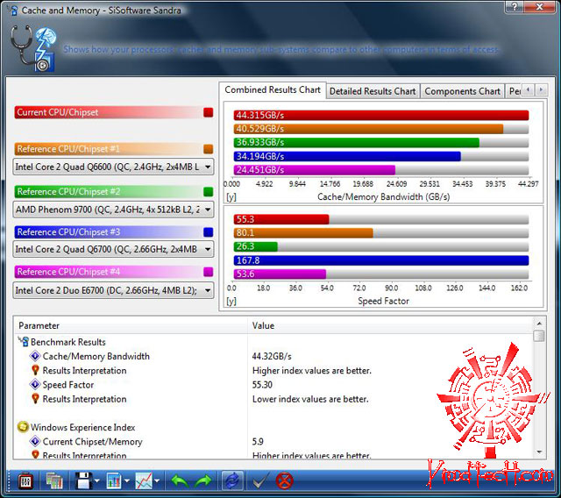Image resolution: width=561 pixels, height=498 pixels.
Task: Click the Current Chipset/Memory diamond icon
Action: 35,442
